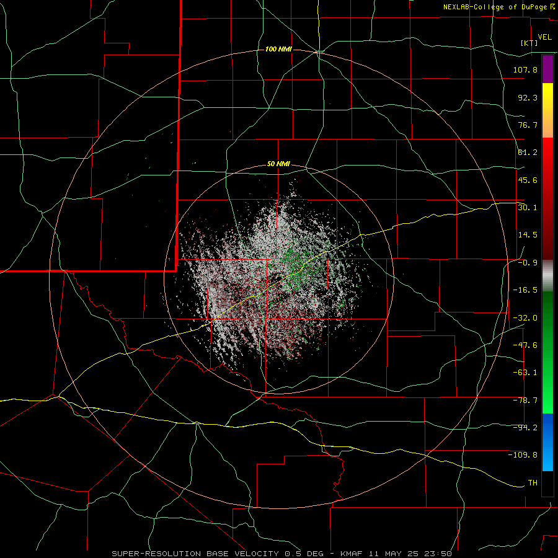
Task: Select the -63.1 velocity legend value
Action: [525, 373]
